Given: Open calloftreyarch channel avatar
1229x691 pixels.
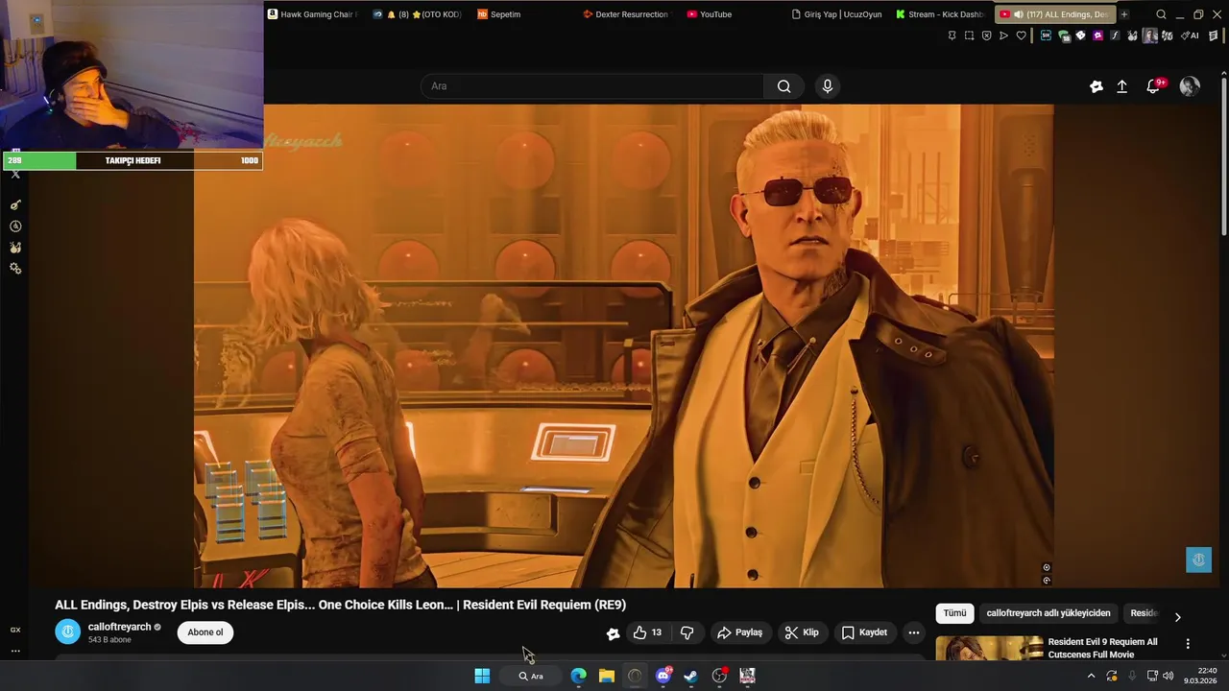Looking at the screenshot, I should pos(67,631).
